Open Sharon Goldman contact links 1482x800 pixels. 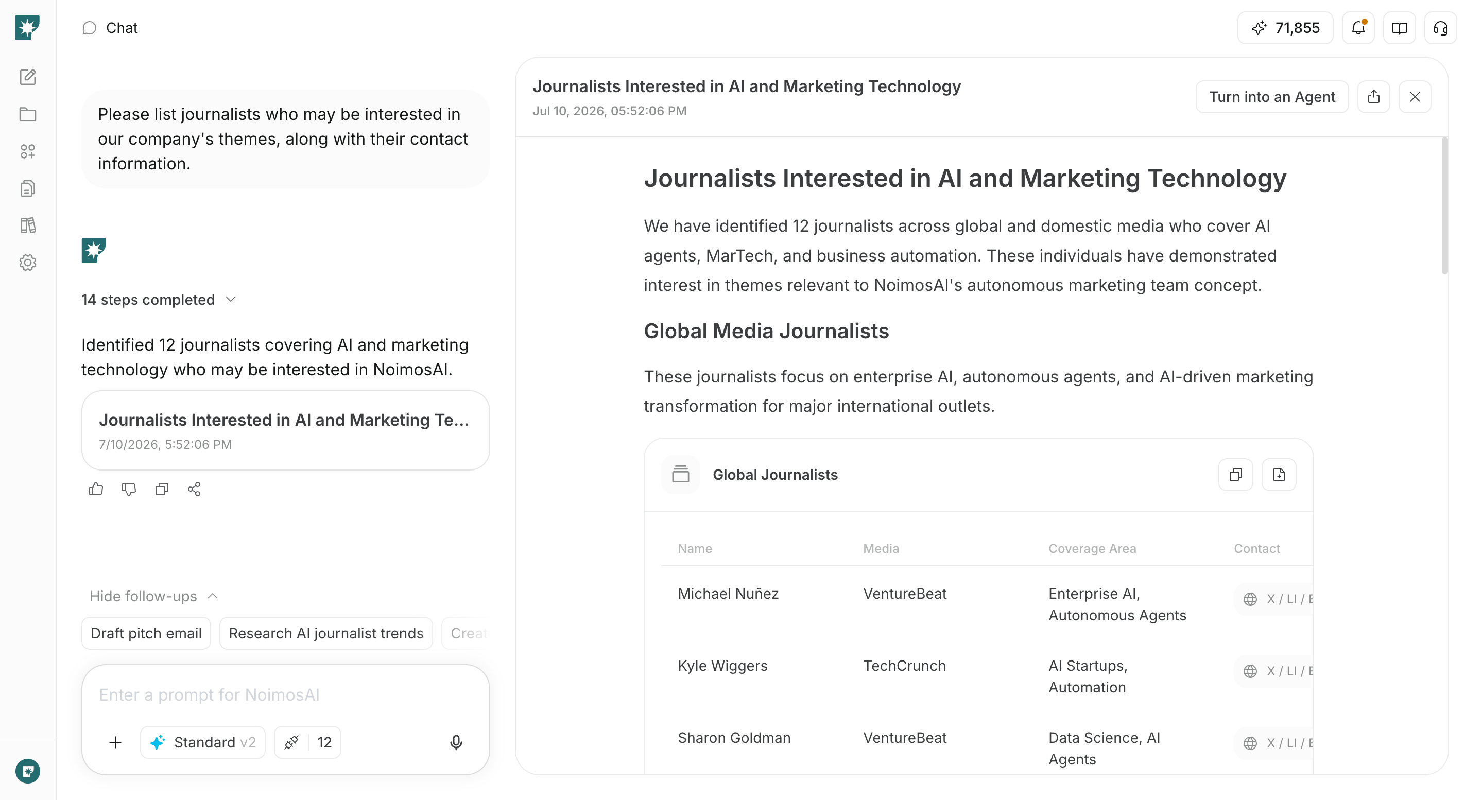coord(1274,743)
